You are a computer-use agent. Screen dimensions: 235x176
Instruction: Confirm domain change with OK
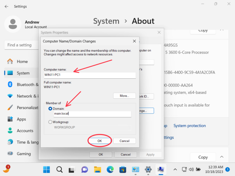tap(100, 141)
